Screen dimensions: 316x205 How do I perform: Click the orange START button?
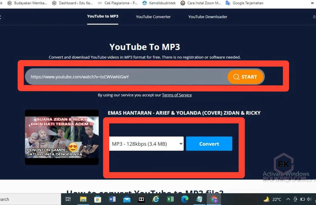[x=245, y=77]
